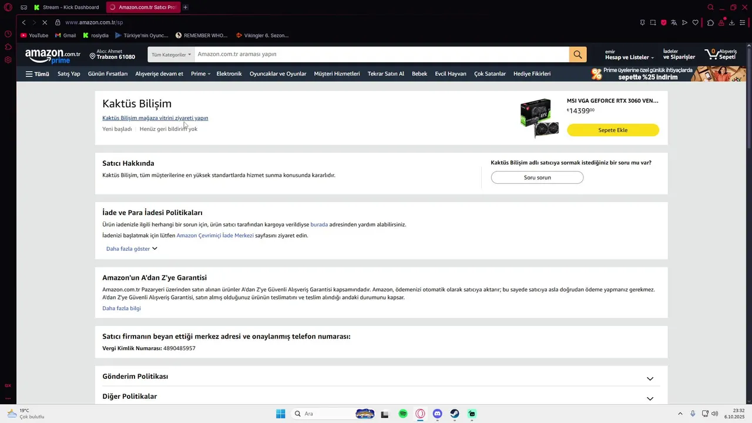752x423 pixels.
Task: Open Steam from the taskbar
Action: tap(455, 414)
